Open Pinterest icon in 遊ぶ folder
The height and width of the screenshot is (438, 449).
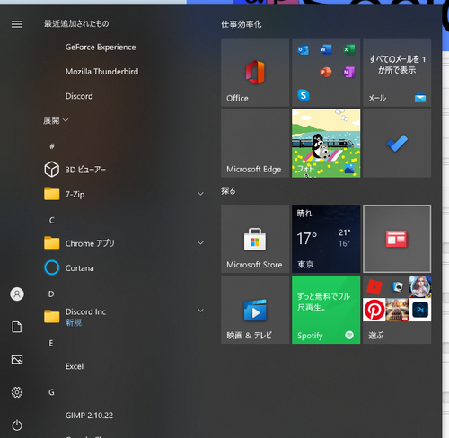[374, 310]
